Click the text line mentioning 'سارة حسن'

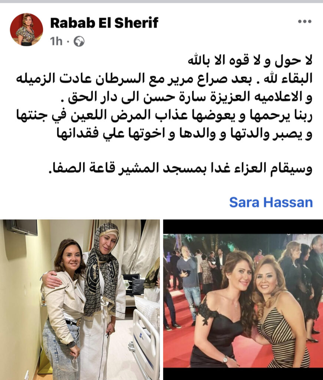click(x=190, y=97)
